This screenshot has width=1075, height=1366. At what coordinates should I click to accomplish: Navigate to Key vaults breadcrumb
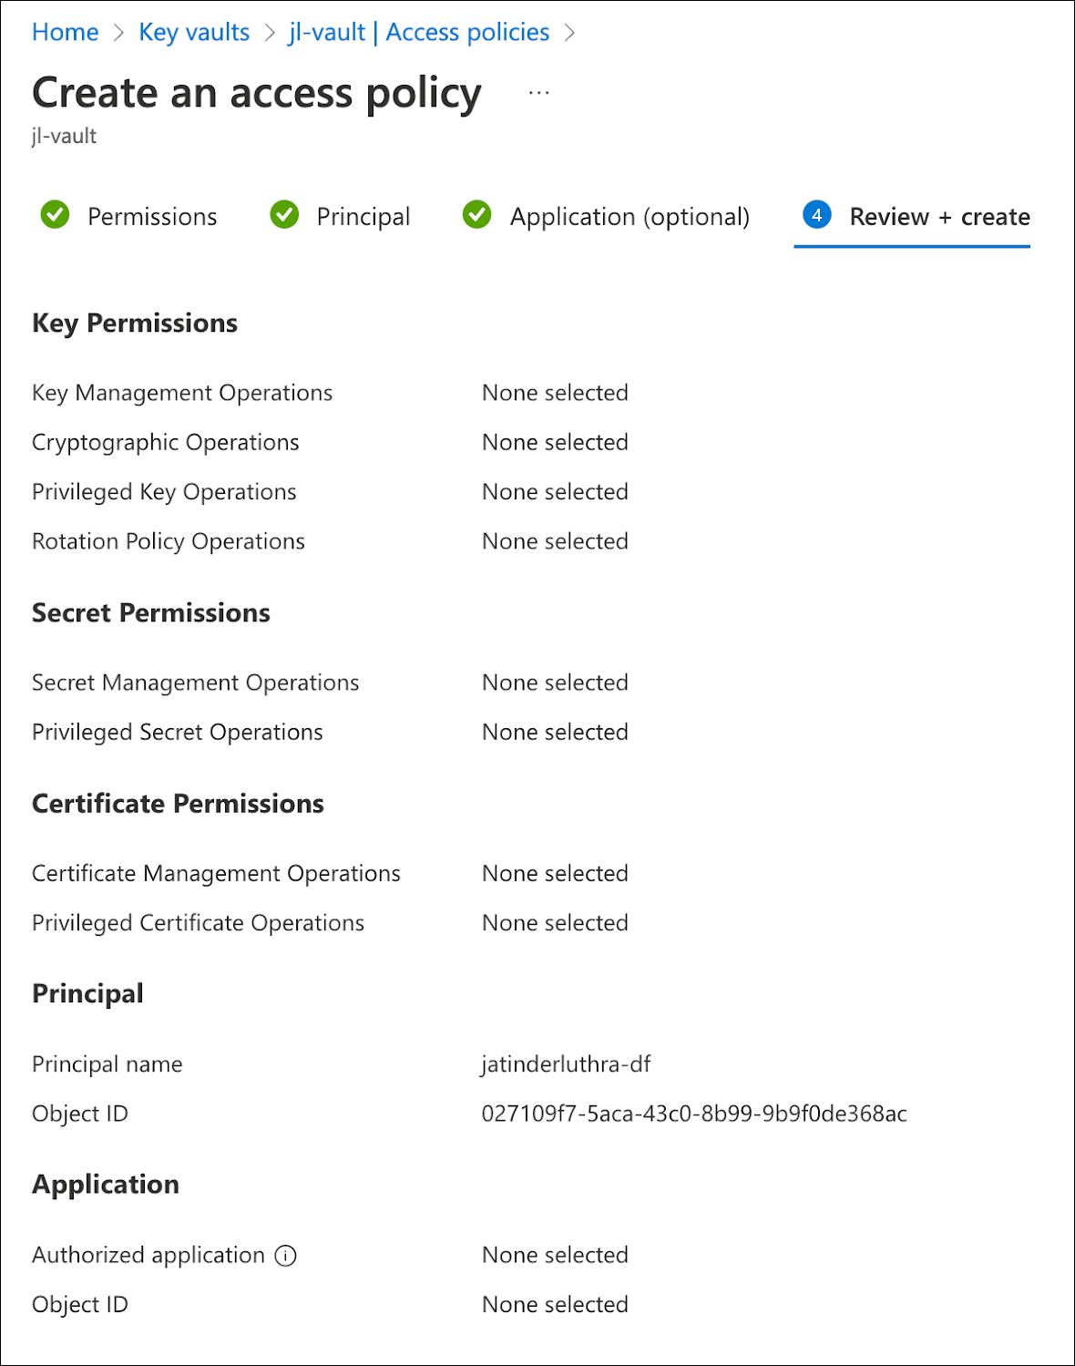[194, 32]
